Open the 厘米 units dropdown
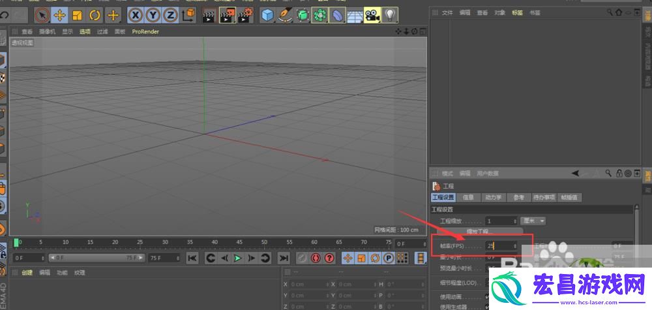Image resolution: width=652 pixels, height=310 pixels. pos(533,221)
